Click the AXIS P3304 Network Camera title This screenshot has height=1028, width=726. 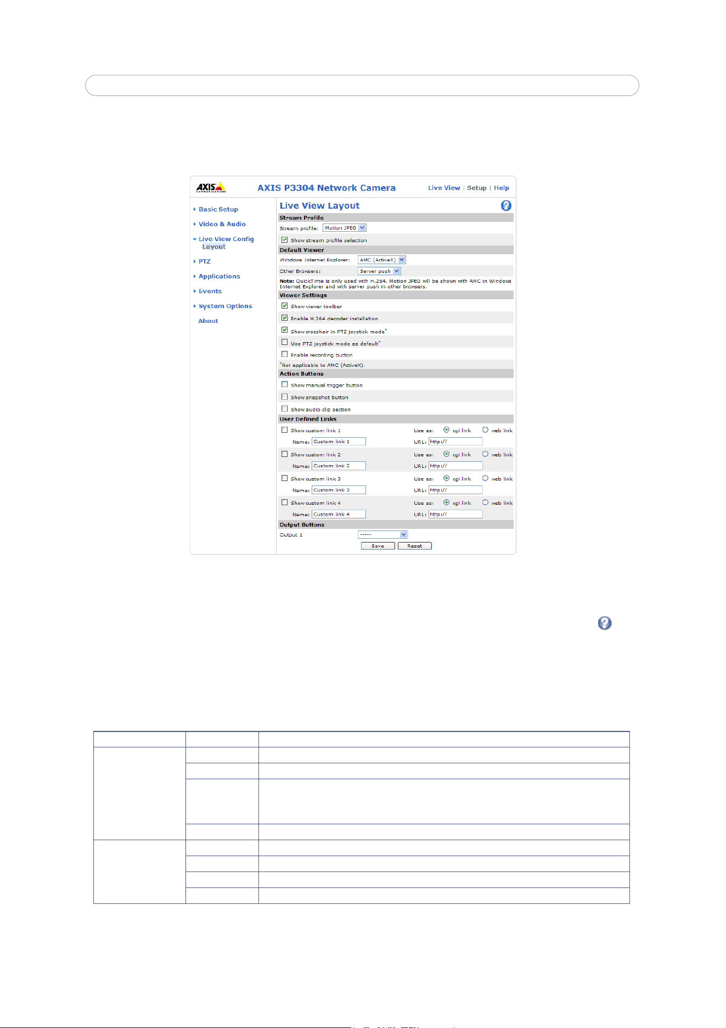pyautogui.click(x=327, y=188)
